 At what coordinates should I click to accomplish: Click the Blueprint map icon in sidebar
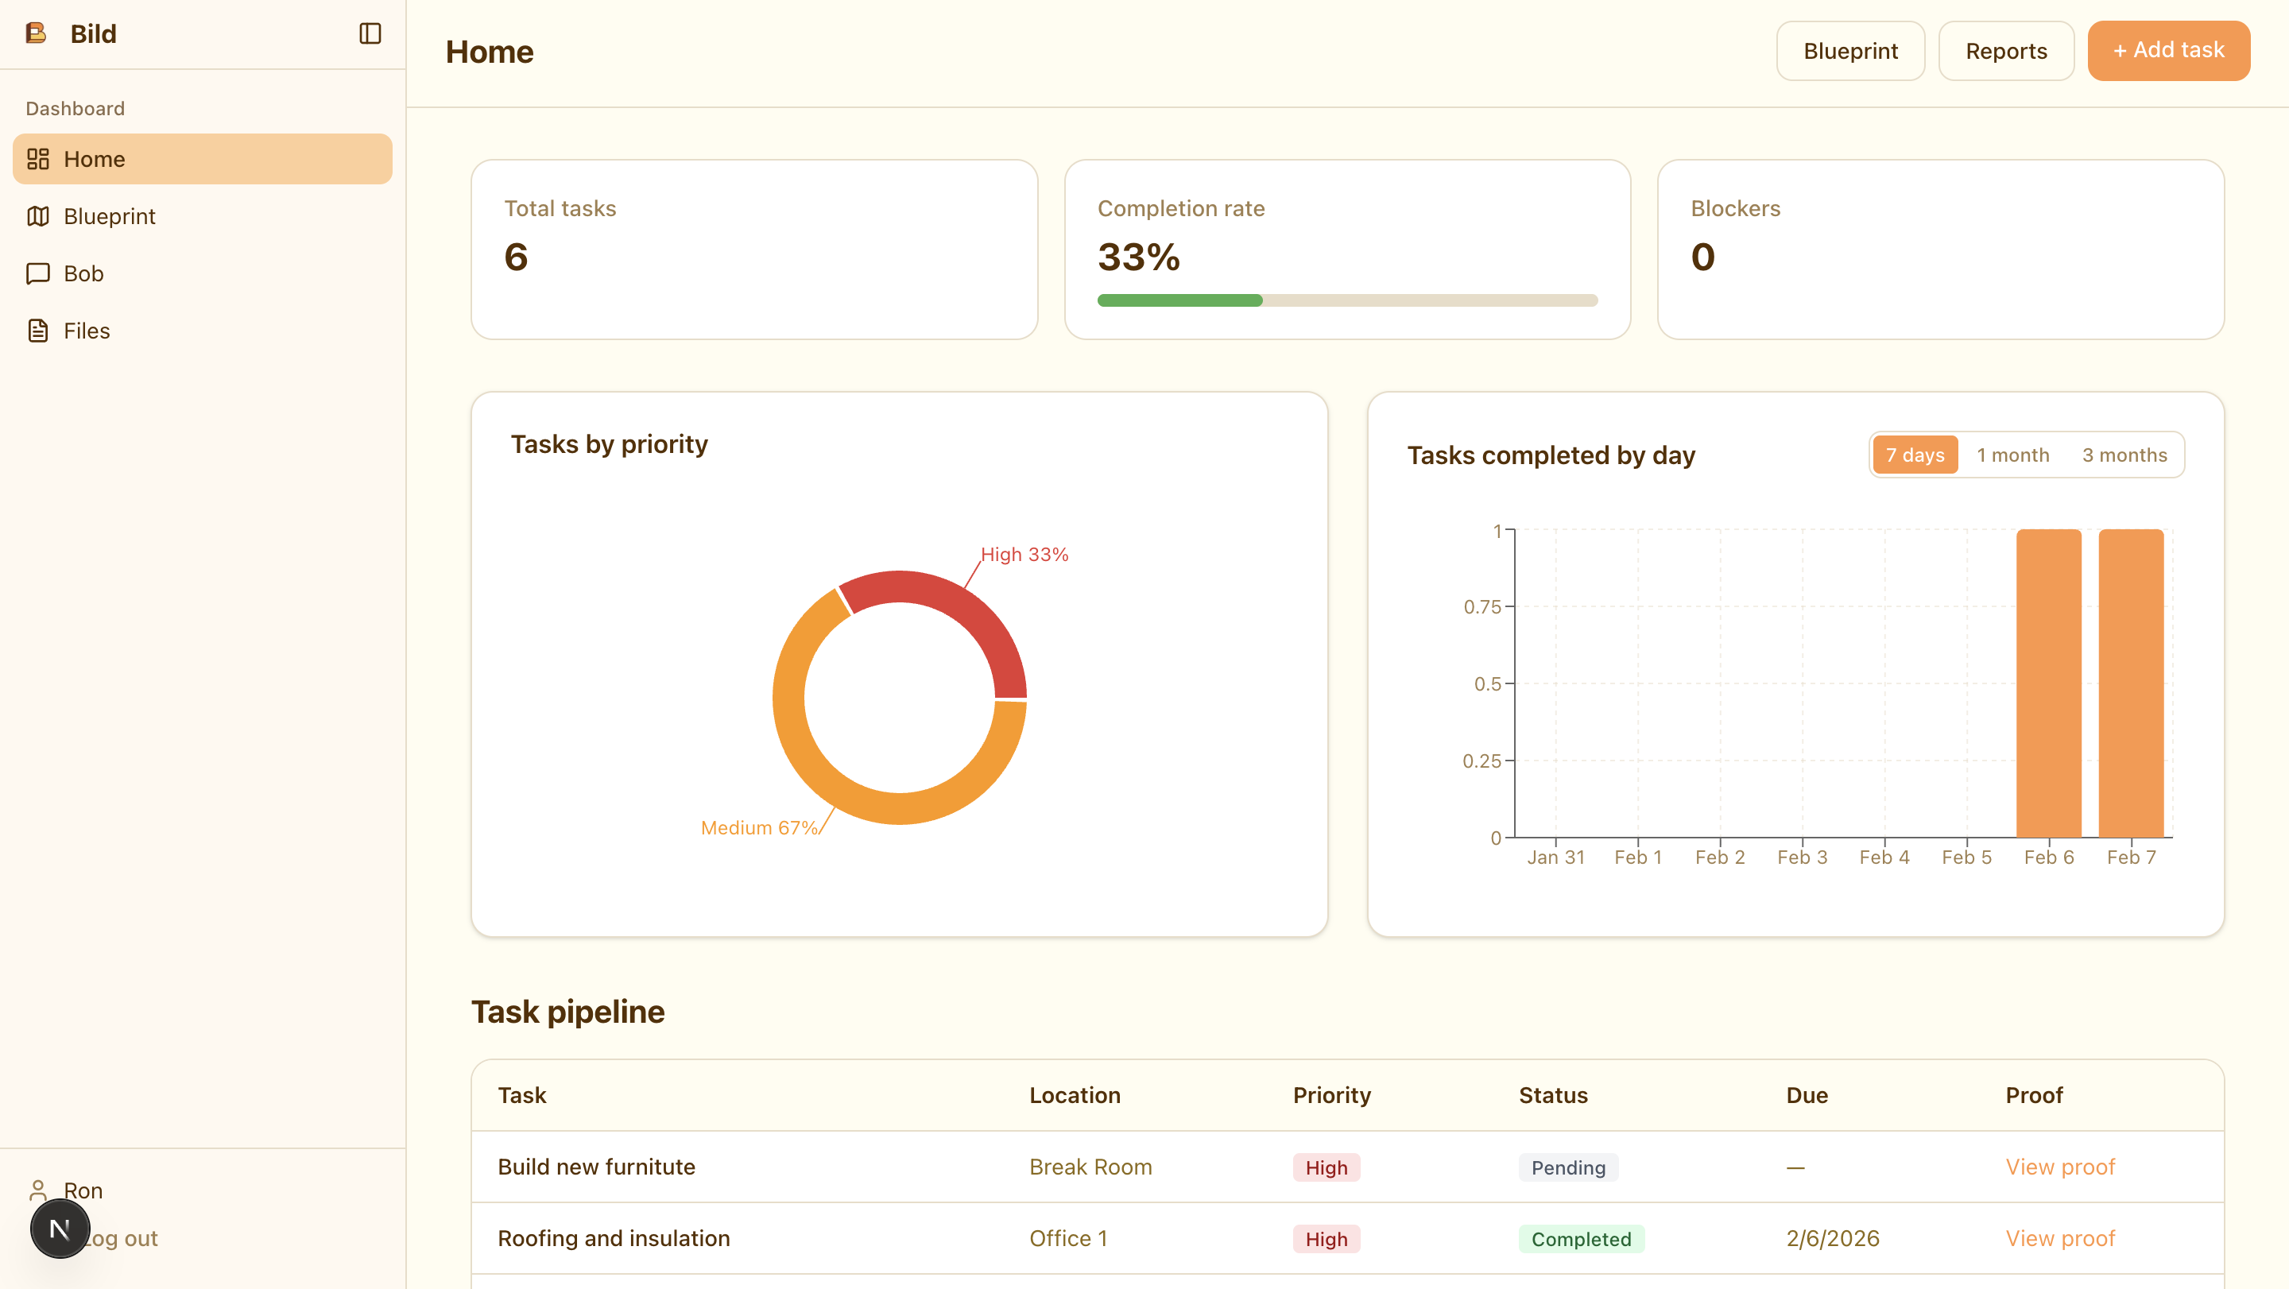(37, 216)
